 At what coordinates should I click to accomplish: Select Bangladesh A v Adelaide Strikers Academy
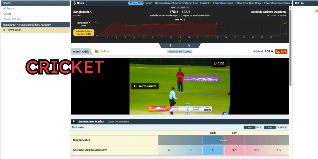pyautogui.click(x=36, y=25)
